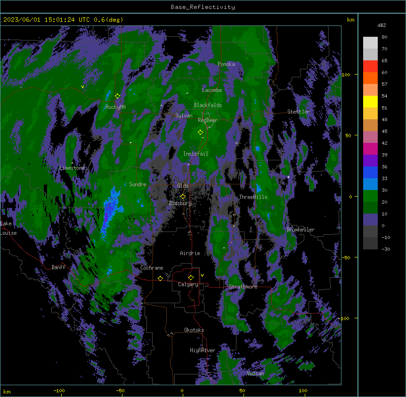Click the yellow diamond marker between Olds and Didsbury
Screen dimensions: 406x397
[183, 197]
